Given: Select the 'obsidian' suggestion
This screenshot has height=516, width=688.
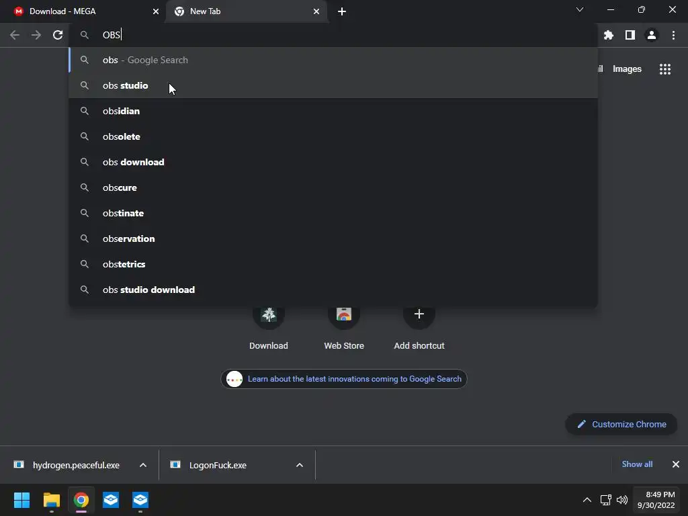Looking at the screenshot, I should click(333, 111).
